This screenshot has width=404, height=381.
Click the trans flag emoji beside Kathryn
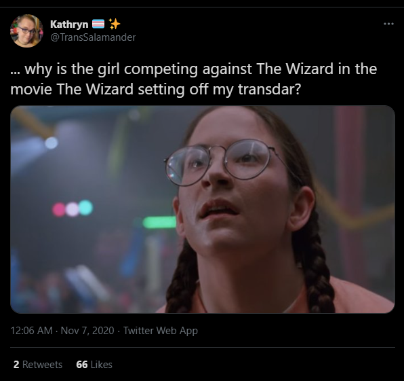point(98,24)
